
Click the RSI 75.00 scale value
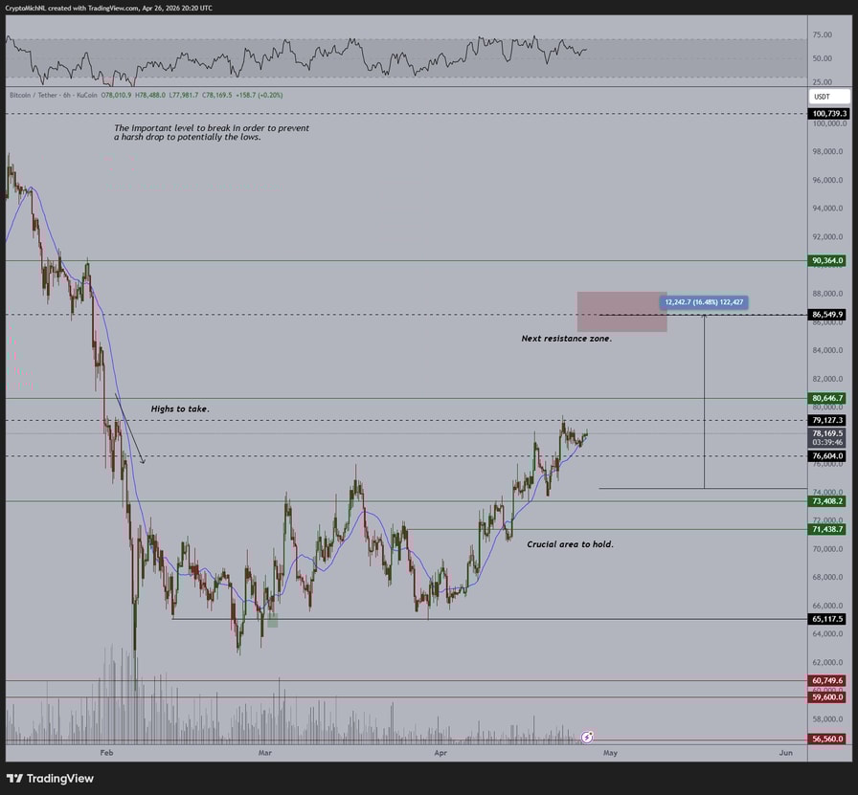click(822, 34)
